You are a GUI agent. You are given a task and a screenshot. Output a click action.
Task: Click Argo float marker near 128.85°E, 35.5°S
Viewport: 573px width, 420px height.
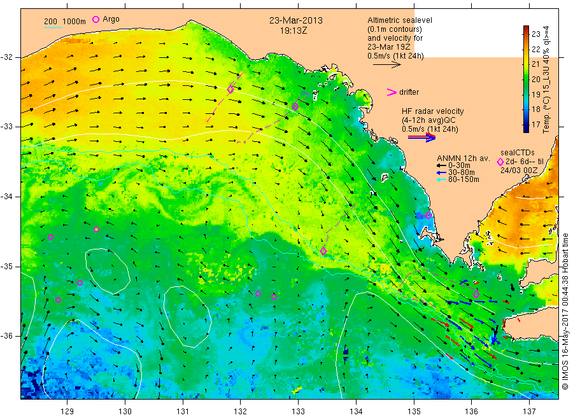(x=58, y=300)
